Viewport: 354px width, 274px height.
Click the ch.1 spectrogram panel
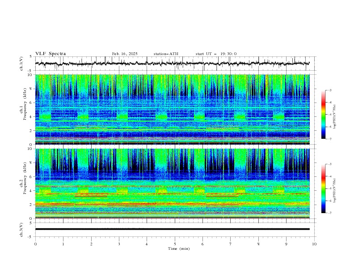tap(172, 109)
